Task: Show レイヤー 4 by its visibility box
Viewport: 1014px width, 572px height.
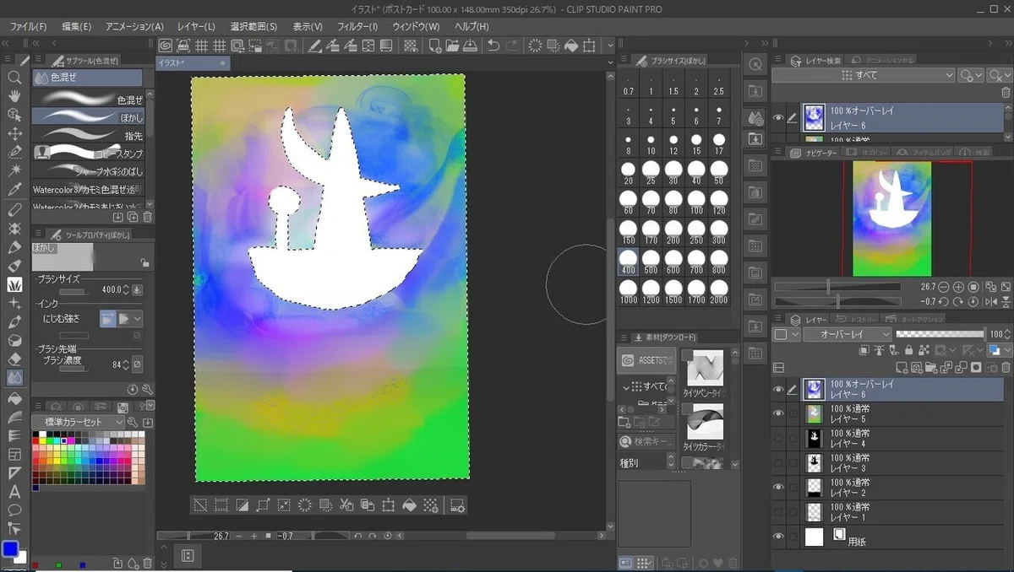Action: click(778, 438)
